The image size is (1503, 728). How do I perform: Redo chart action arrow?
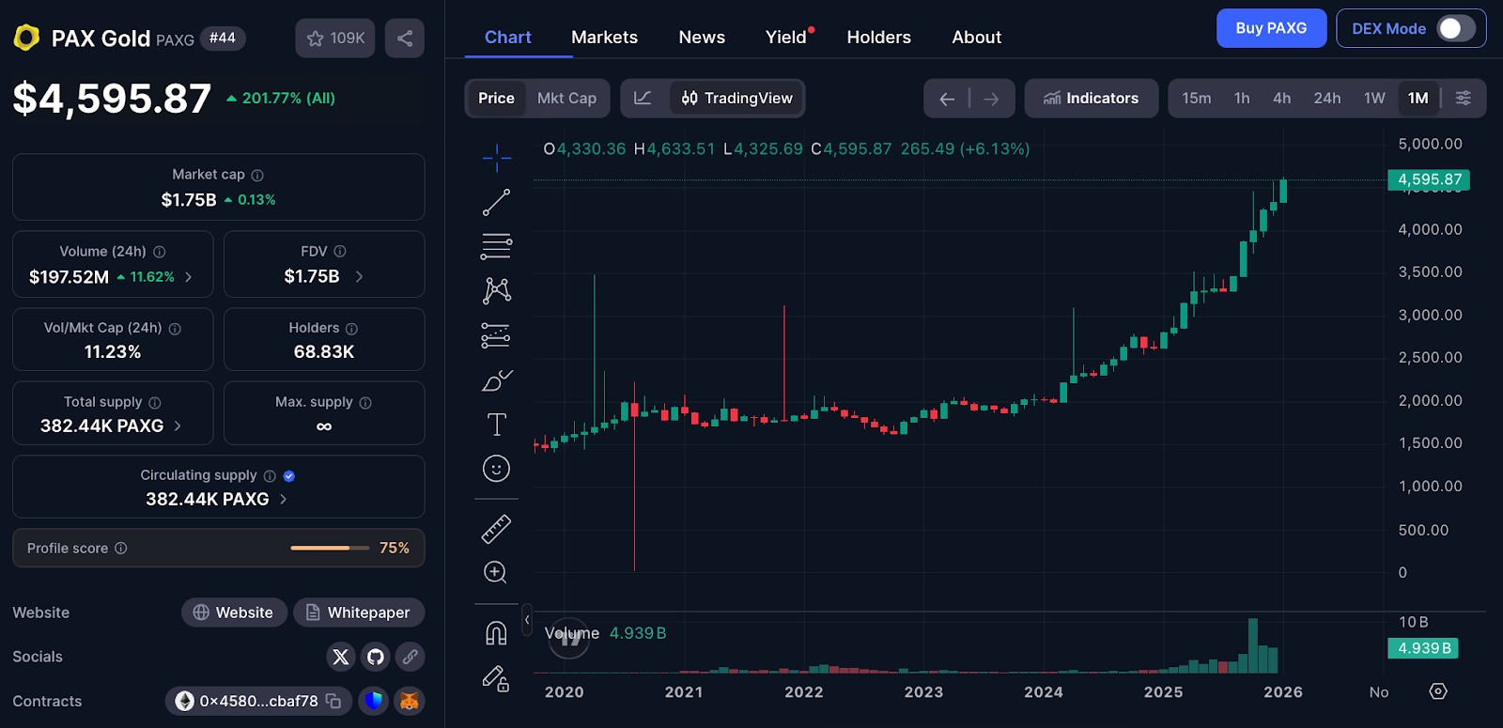991,99
